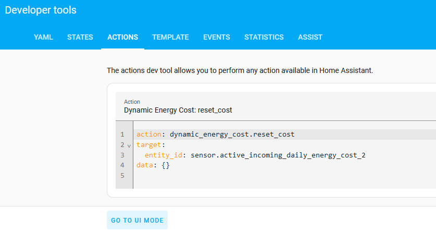Click the Developer tools title

click(41, 10)
